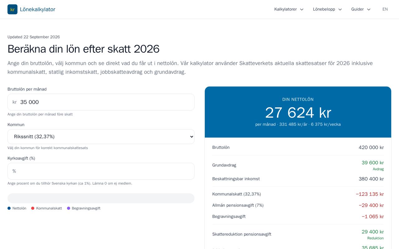The width and height of the screenshot is (399, 249).
Task: Click the heading 'Beräkna din lön efter skatt 2026'
Action: [x=84, y=49]
